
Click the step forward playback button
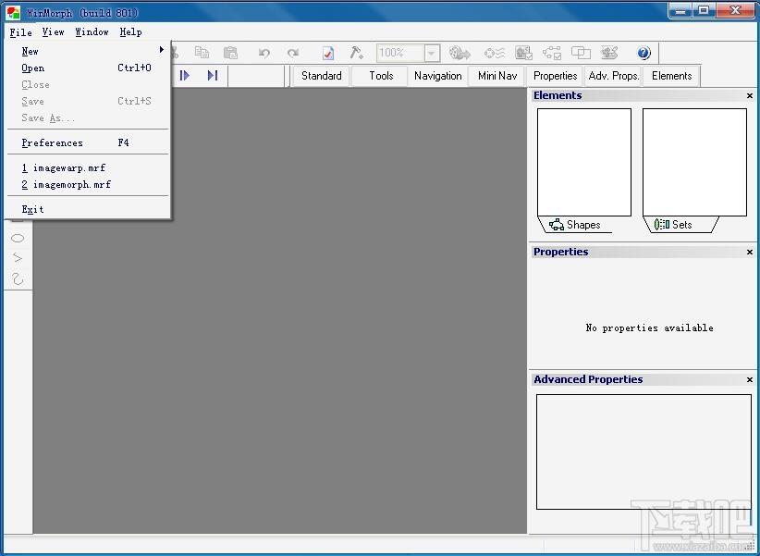click(184, 75)
